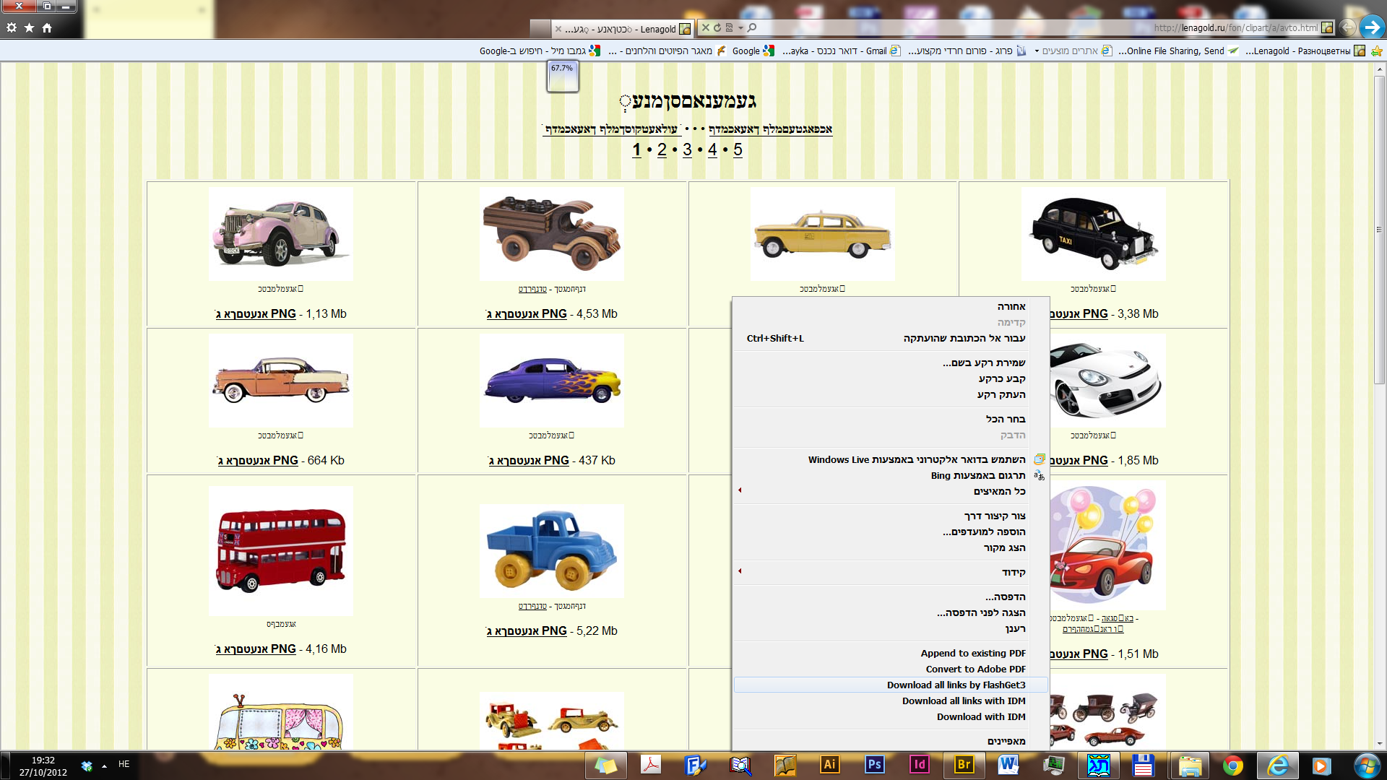Click the search magnifier in address bar

pyautogui.click(x=752, y=27)
